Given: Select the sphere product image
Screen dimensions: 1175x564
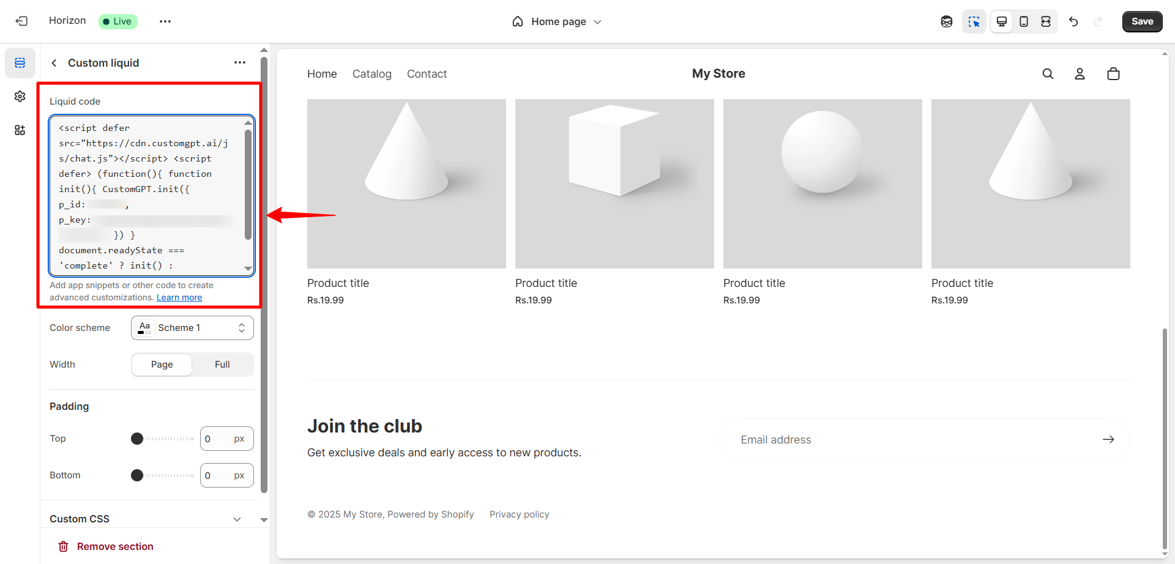Looking at the screenshot, I should (822, 184).
